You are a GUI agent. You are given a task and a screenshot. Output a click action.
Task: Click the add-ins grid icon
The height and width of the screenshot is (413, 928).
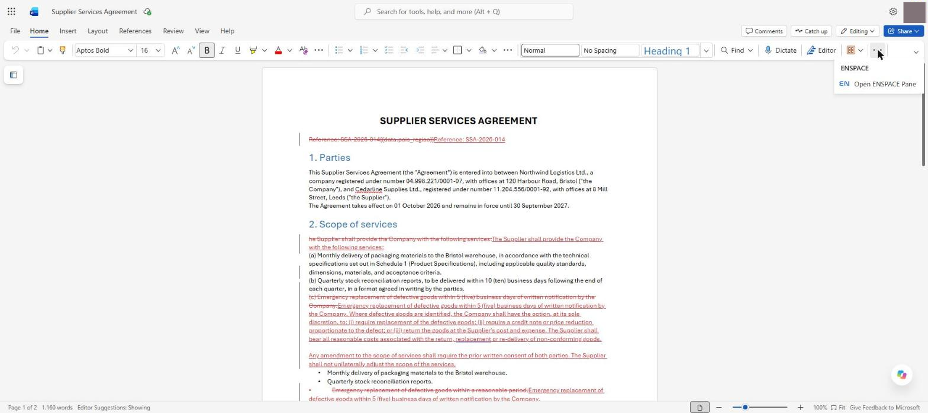point(850,50)
